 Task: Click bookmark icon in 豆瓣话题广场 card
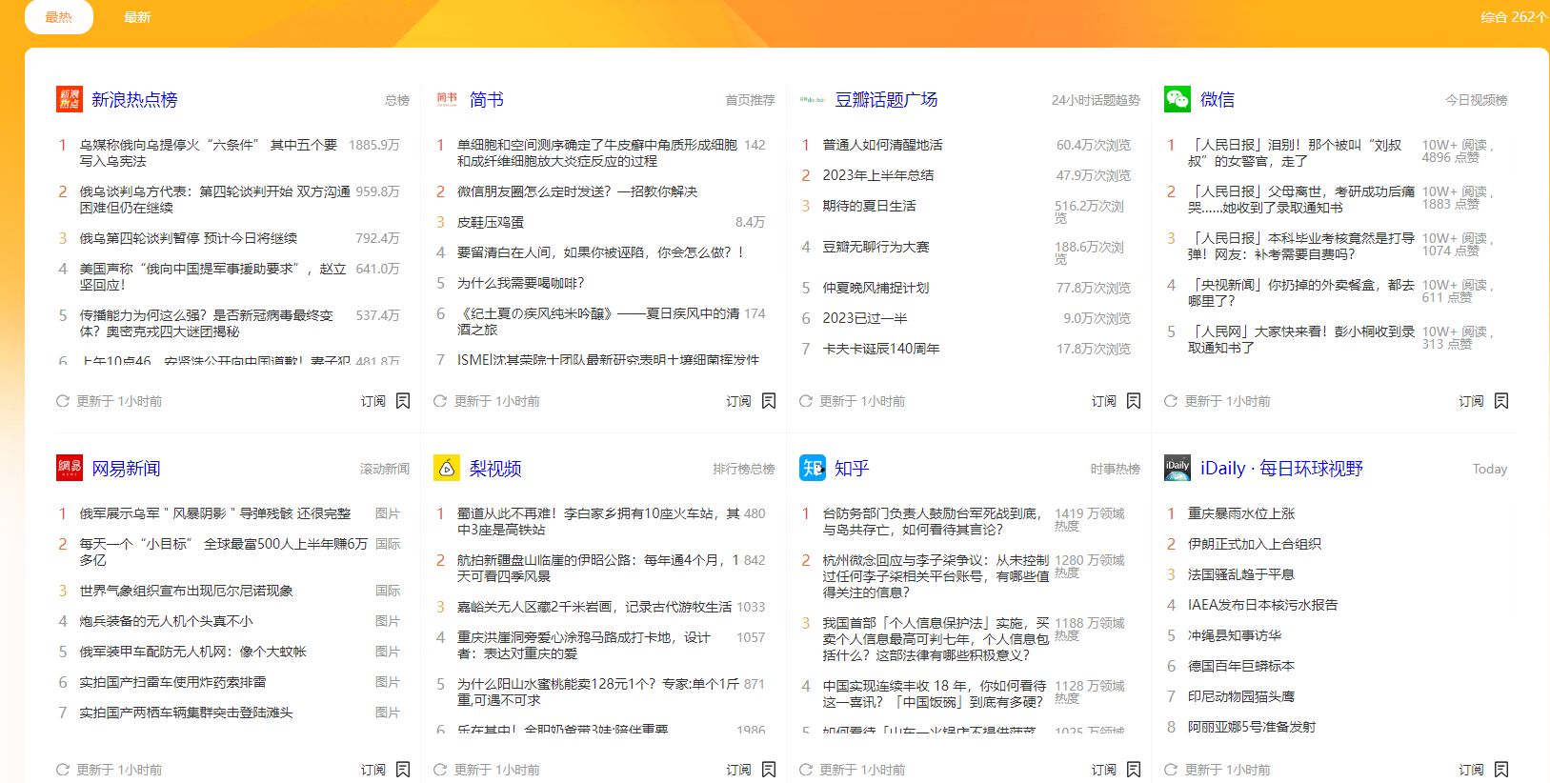(x=1134, y=401)
